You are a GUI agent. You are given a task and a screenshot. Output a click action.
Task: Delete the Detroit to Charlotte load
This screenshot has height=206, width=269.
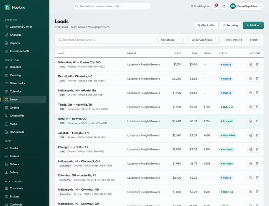[257, 78]
